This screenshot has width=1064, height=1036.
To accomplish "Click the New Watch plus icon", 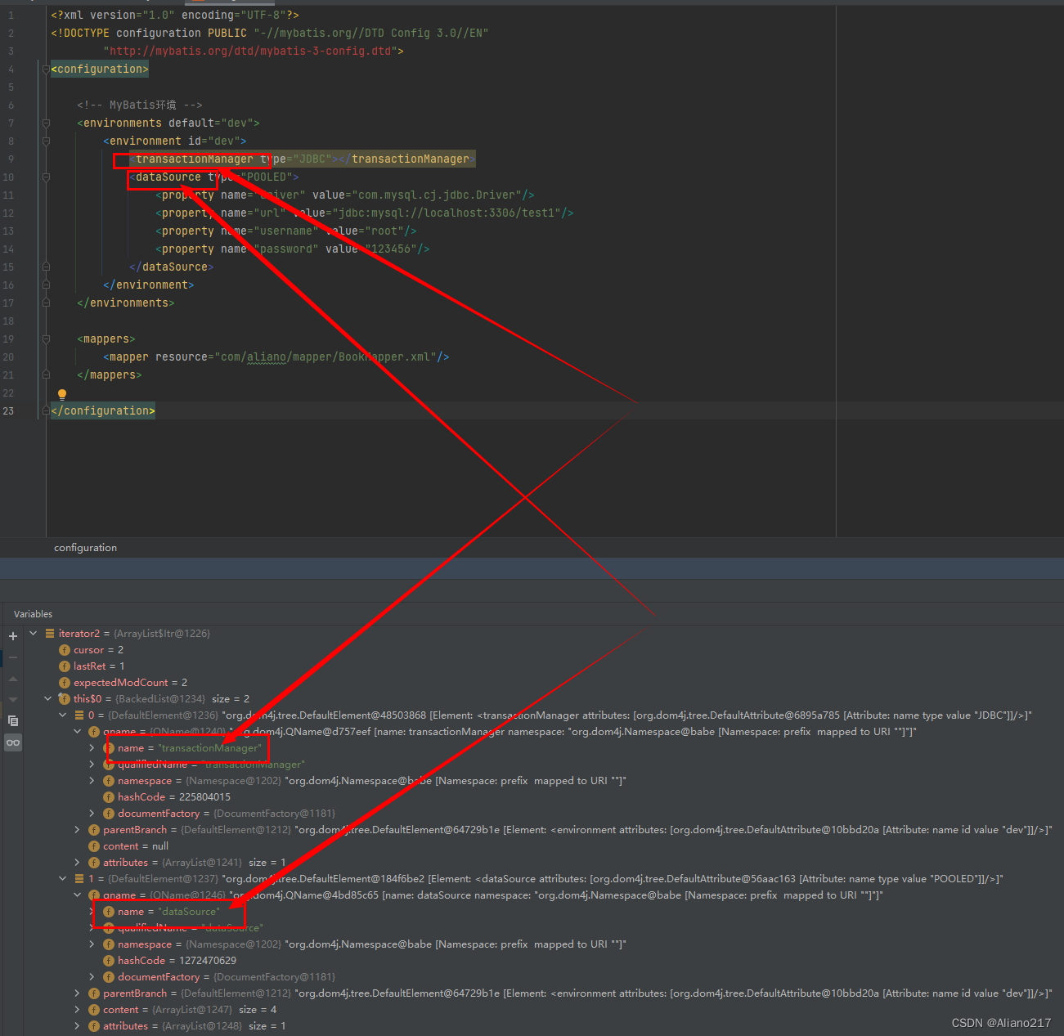I will [x=13, y=635].
